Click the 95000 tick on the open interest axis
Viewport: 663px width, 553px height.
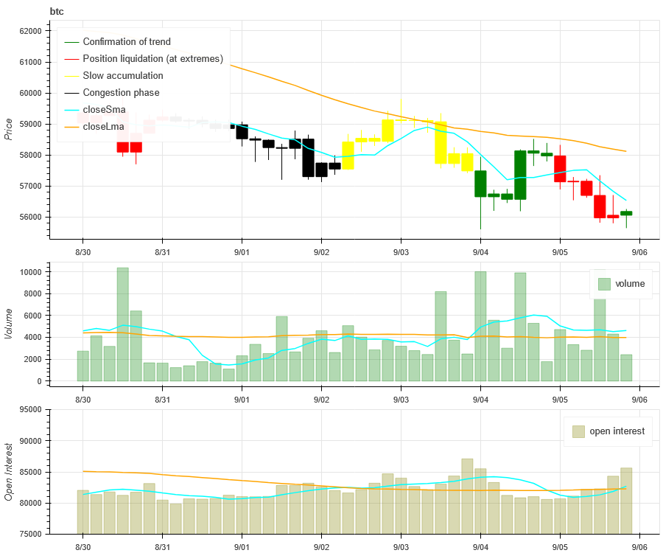[x=30, y=409]
